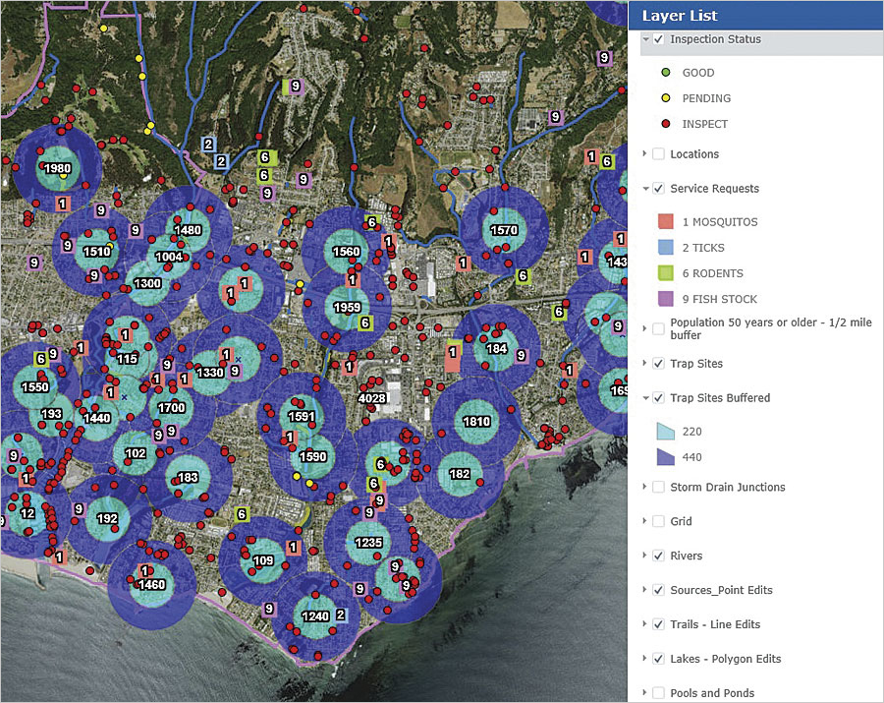The height and width of the screenshot is (703, 884).
Task: Click the 9 FISH STOCK legend swatch
Action: coord(666,299)
